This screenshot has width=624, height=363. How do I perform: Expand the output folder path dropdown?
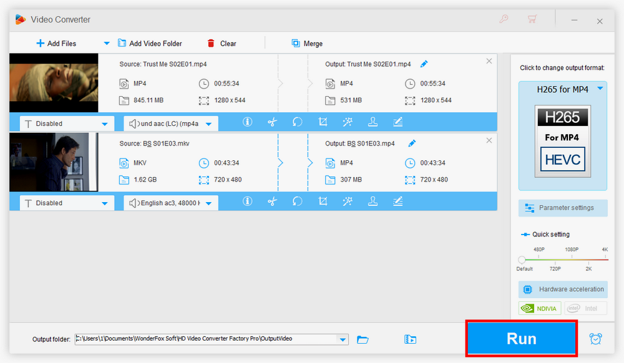343,339
